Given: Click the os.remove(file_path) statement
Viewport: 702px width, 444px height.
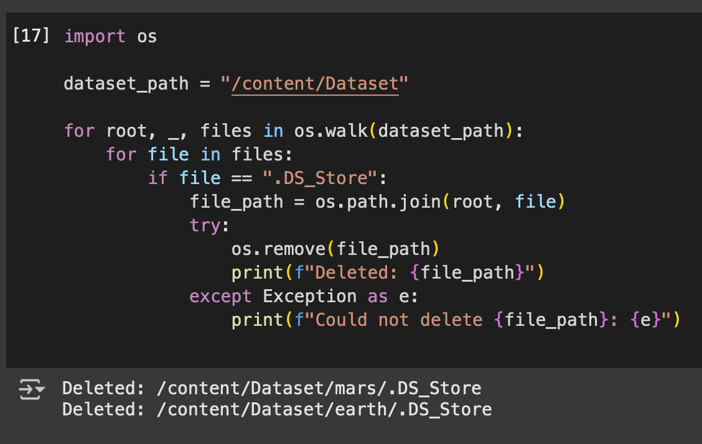Looking at the screenshot, I should [x=335, y=249].
